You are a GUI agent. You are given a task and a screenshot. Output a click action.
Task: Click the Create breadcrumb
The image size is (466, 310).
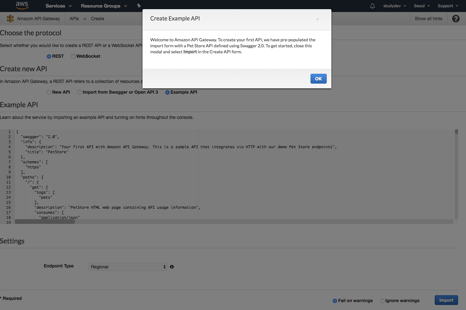[x=98, y=19]
